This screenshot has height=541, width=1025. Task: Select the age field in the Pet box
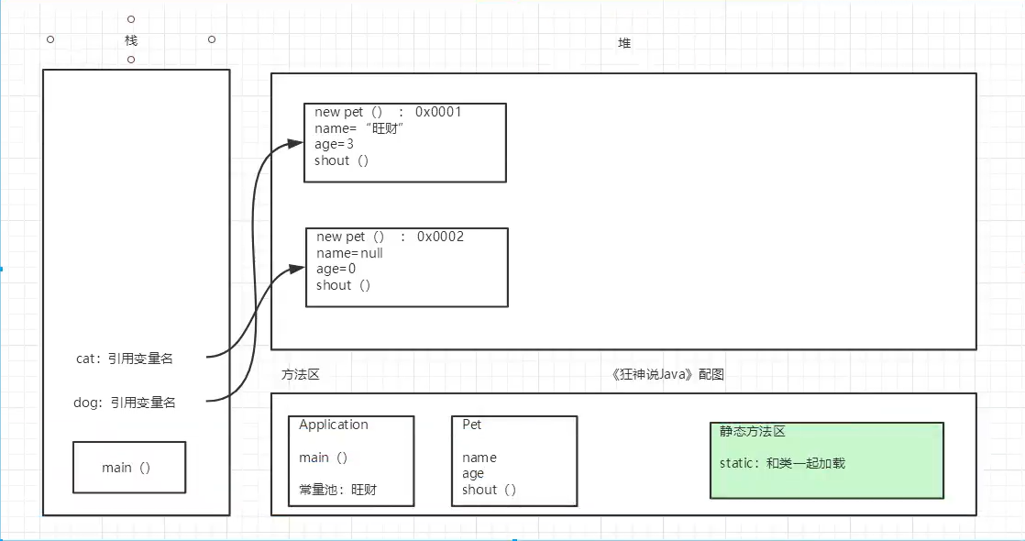[473, 474]
